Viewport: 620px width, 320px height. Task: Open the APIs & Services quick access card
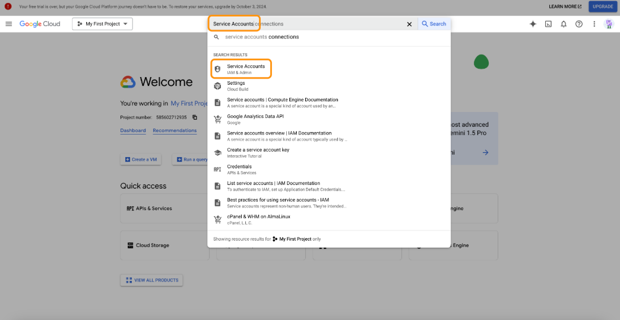click(x=165, y=209)
